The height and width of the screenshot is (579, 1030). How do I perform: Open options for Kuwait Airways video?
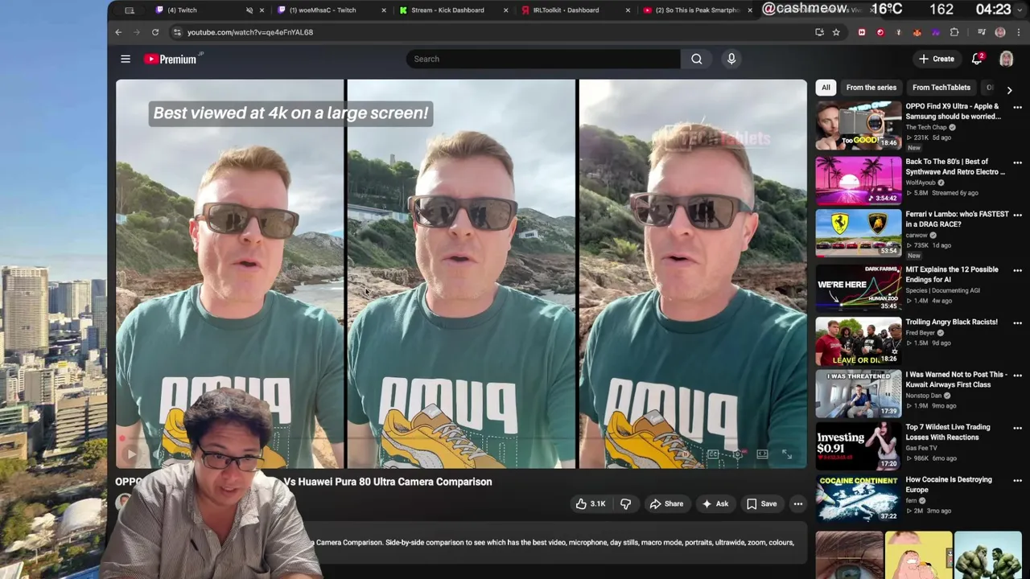click(1017, 376)
